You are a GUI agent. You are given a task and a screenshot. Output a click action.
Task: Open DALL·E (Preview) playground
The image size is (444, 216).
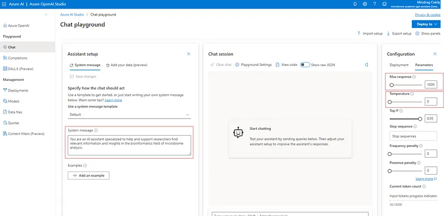point(18,69)
